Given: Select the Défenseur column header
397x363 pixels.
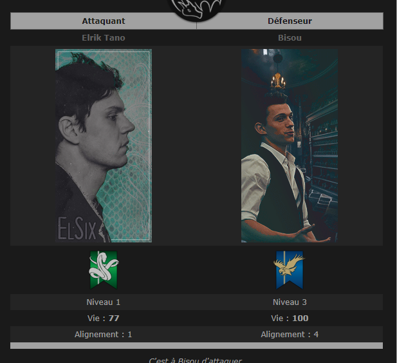Looking at the screenshot, I should (x=290, y=21).
